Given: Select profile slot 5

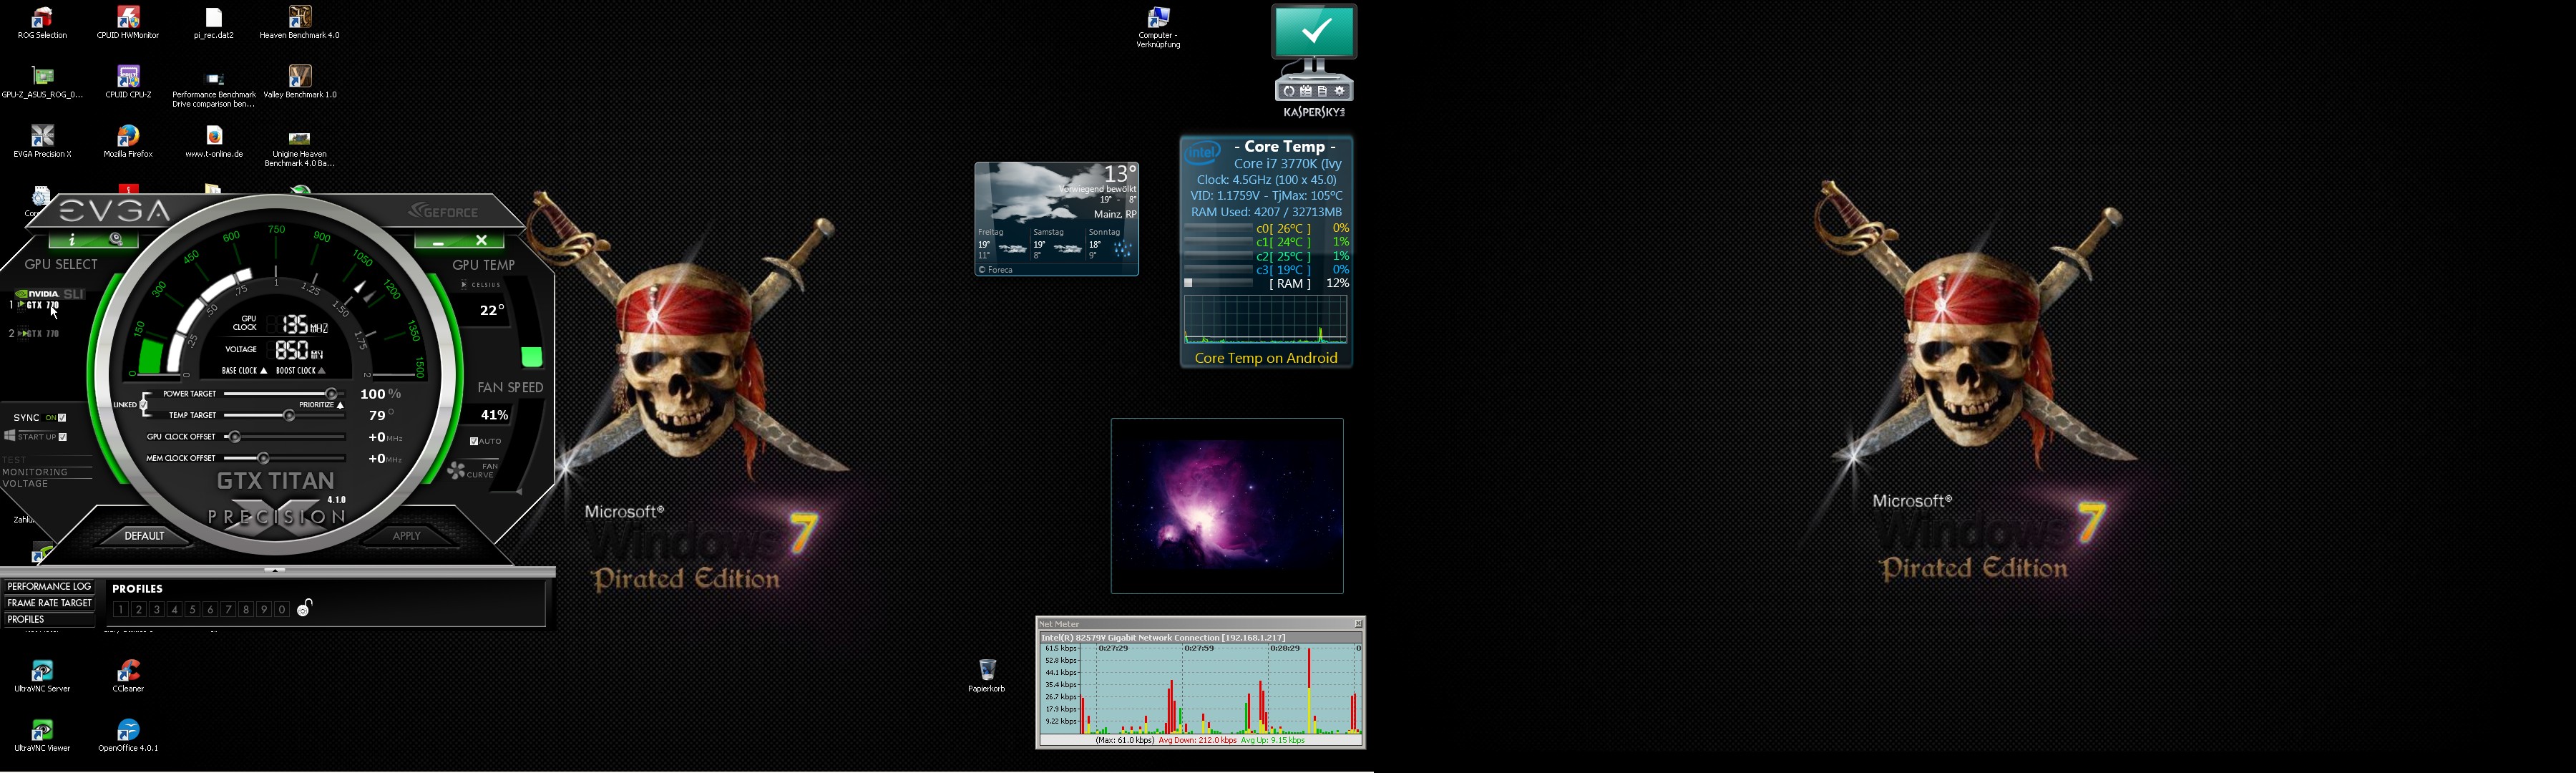Looking at the screenshot, I should (x=193, y=609).
